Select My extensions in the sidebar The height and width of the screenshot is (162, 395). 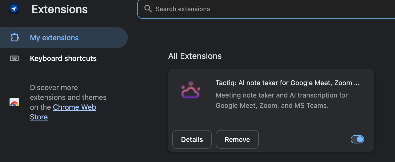54,38
